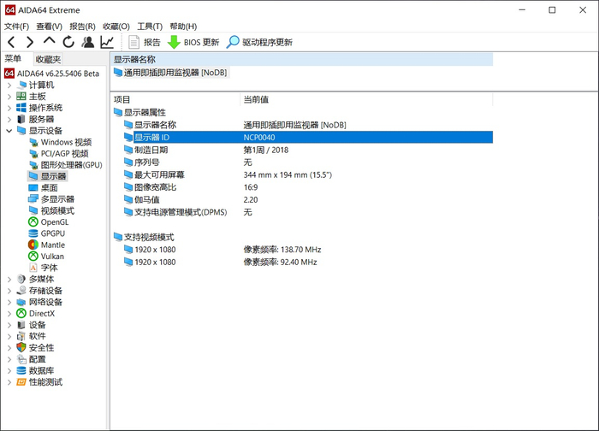Expand the 操作系统 tree node
Viewport: 599px width, 431px height.
pos(9,108)
